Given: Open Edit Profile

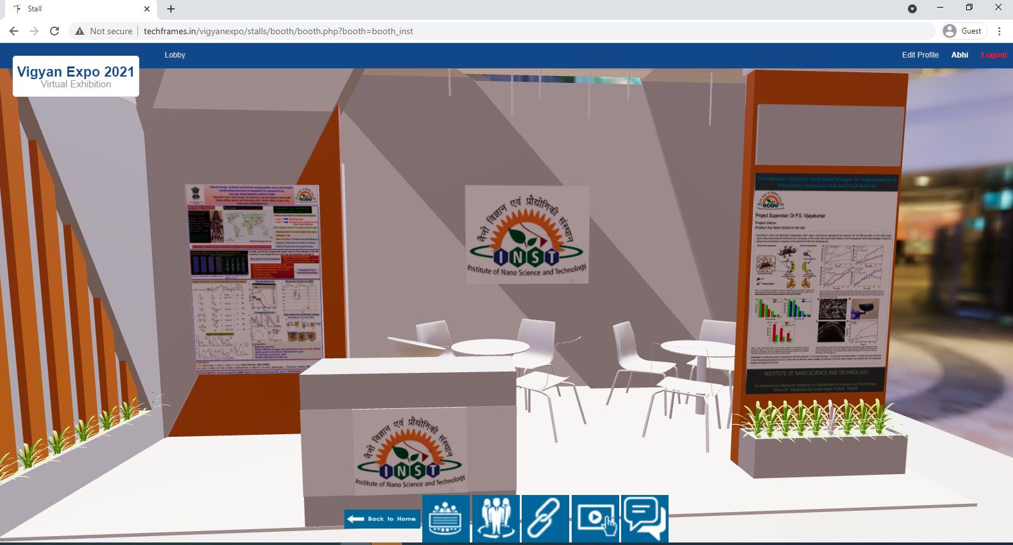Looking at the screenshot, I should coord(920,55).
